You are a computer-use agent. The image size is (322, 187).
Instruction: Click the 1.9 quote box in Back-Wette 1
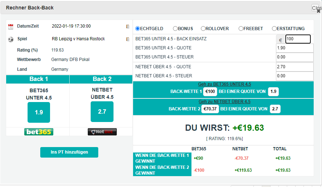(273, 92)
